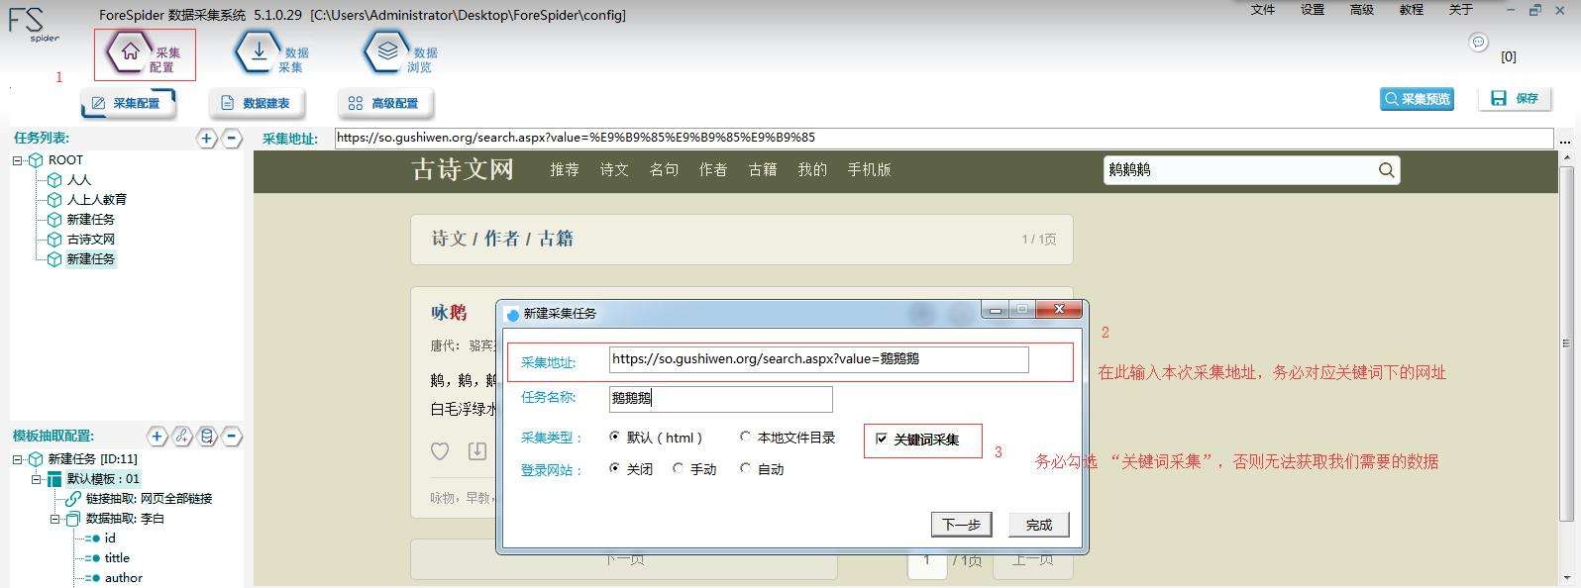Switch to the 数据建表 sub-tab

257,103
